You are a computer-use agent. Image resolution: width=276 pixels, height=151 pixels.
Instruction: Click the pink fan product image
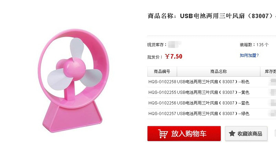point(73,81)
